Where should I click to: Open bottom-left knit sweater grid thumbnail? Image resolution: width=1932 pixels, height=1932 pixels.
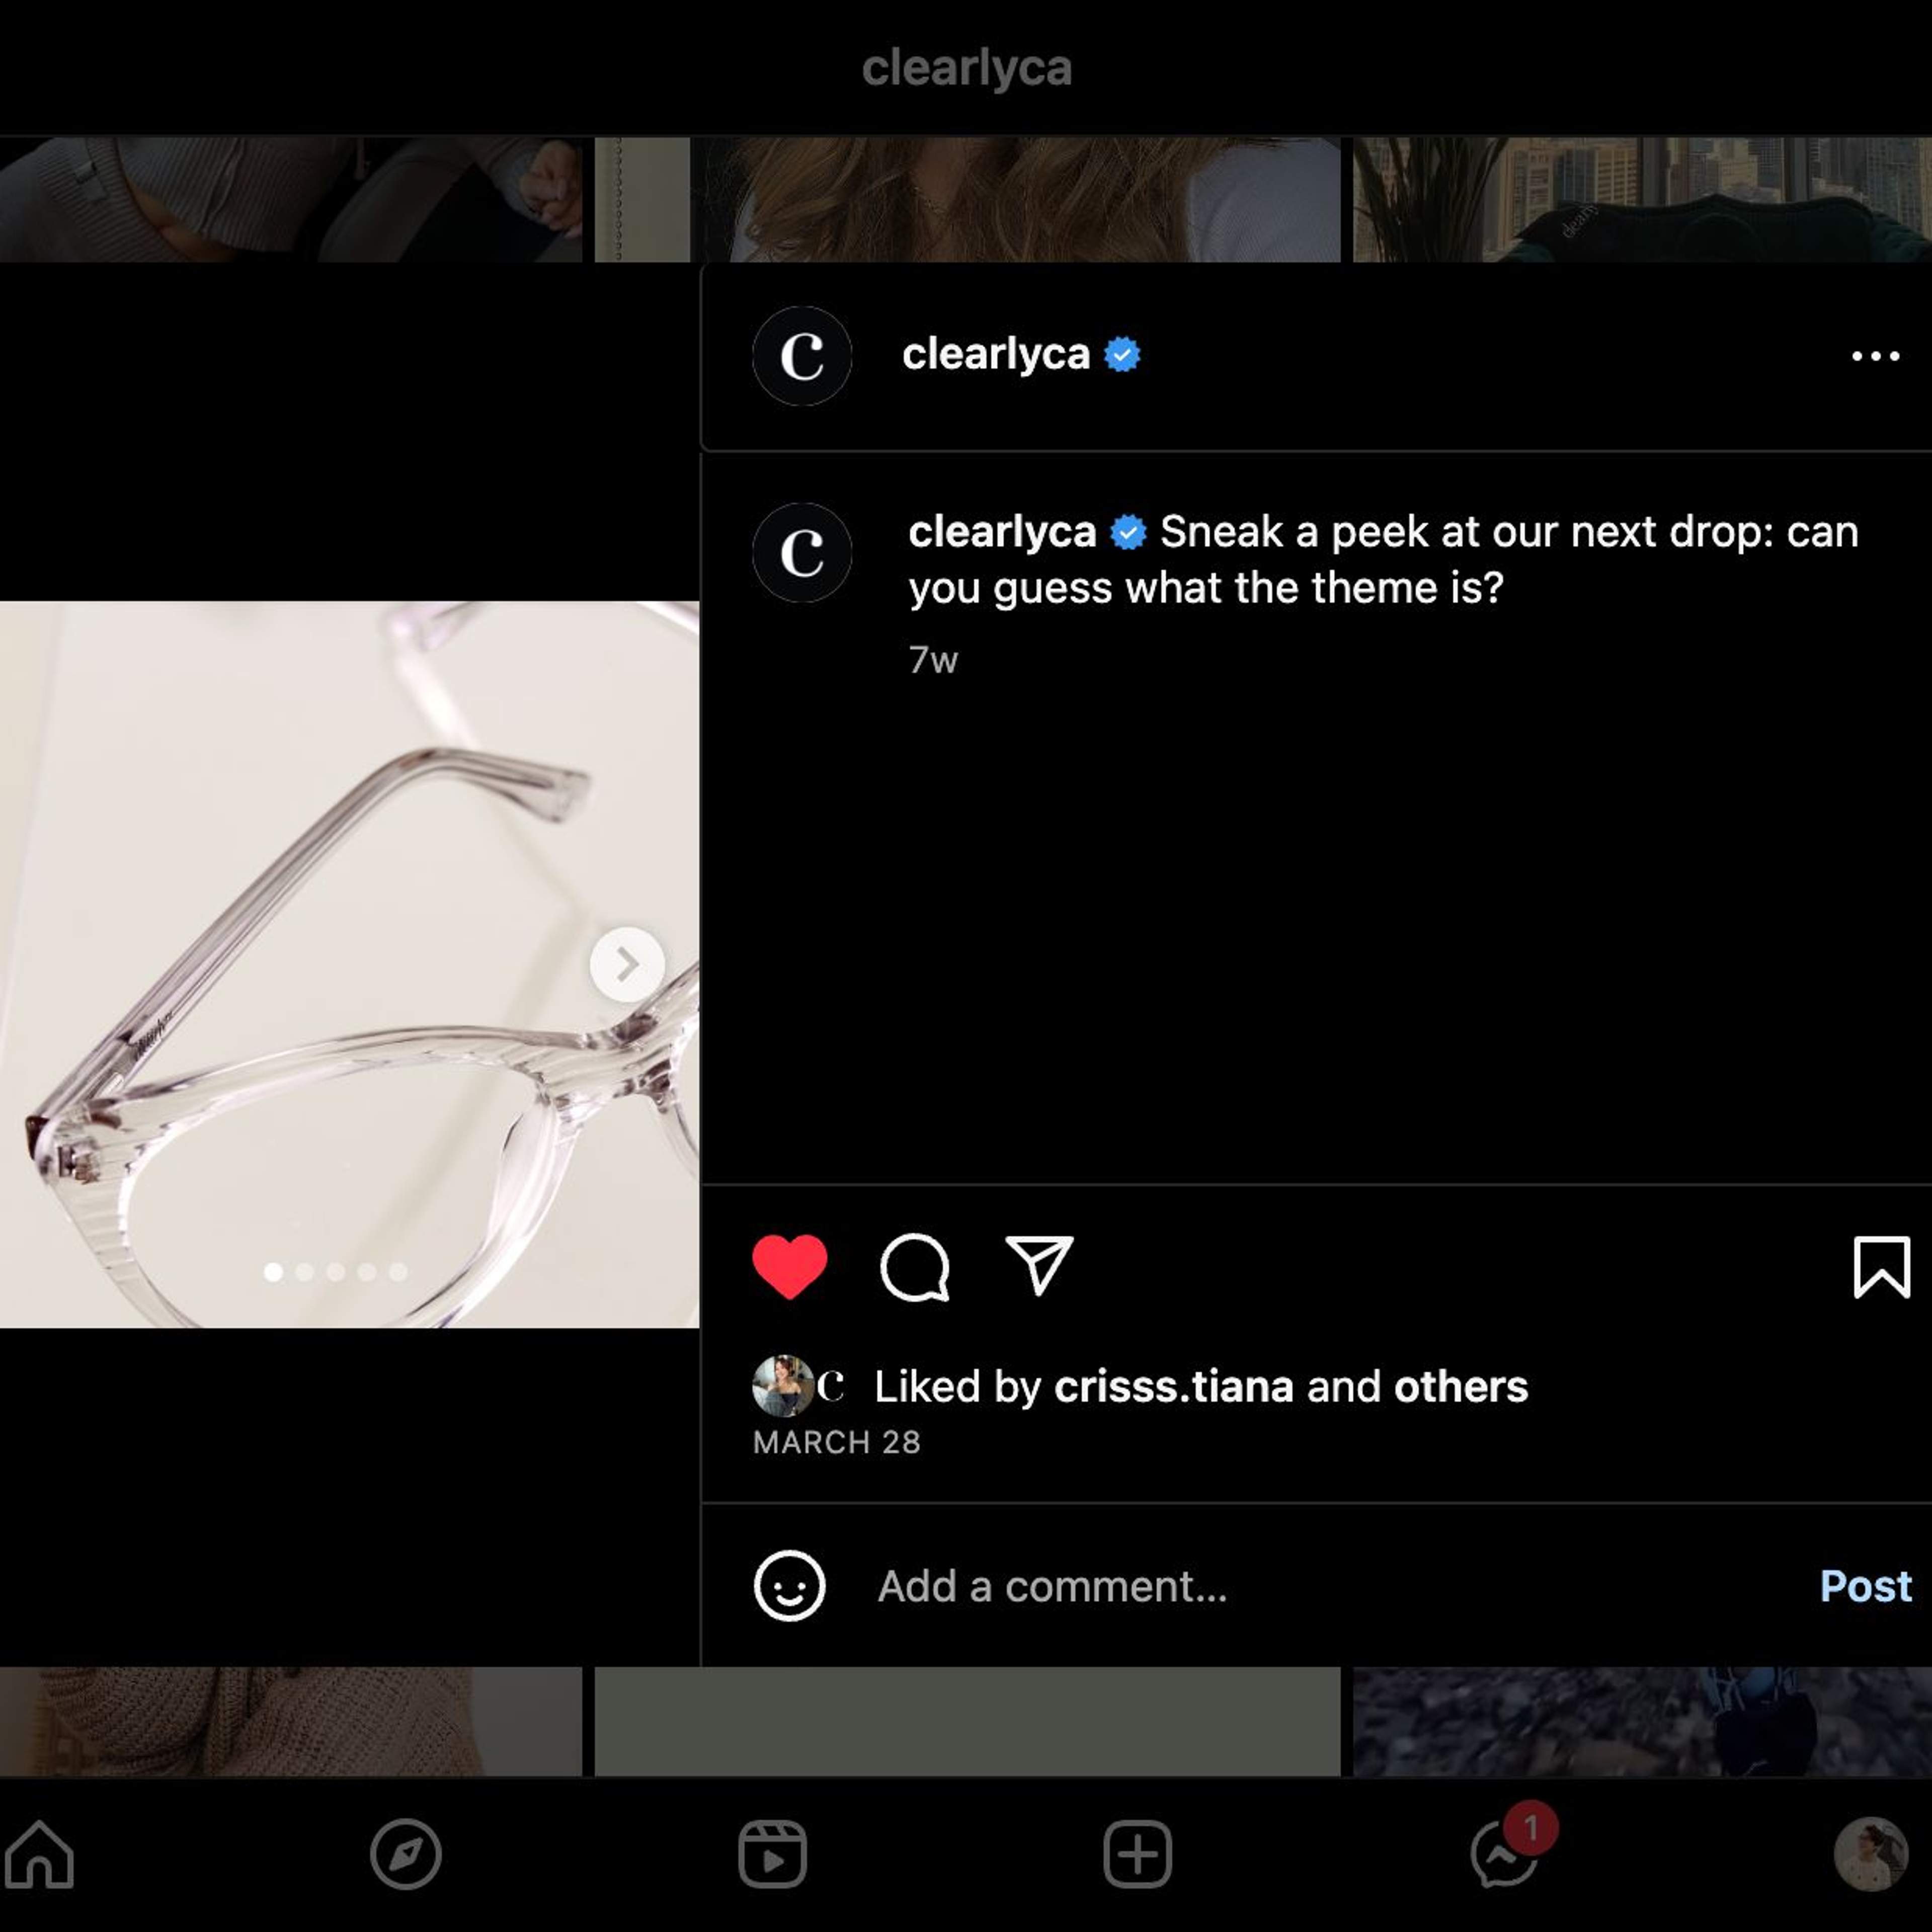pyautogui.click(x=290, y=1720)
